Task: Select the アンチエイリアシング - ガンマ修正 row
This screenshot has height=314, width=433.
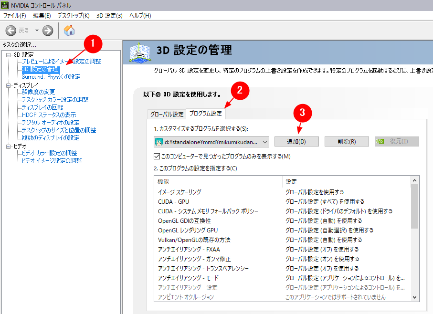Action: (282, 259)
